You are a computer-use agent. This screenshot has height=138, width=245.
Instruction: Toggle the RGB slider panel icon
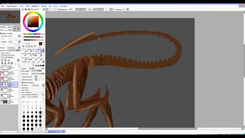click(x=26, y=9)
